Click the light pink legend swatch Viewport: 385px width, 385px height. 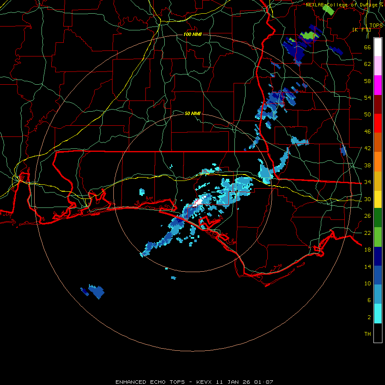378,65
